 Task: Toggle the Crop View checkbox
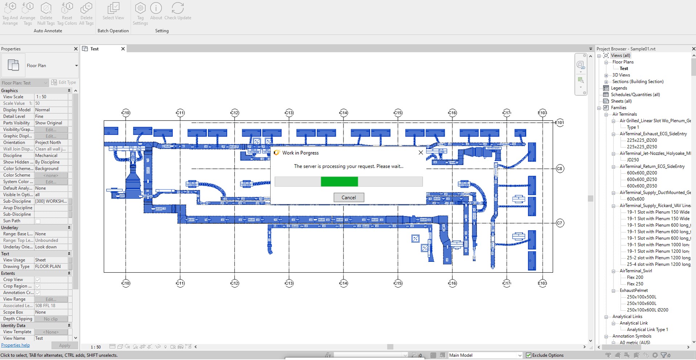(38, 280)
